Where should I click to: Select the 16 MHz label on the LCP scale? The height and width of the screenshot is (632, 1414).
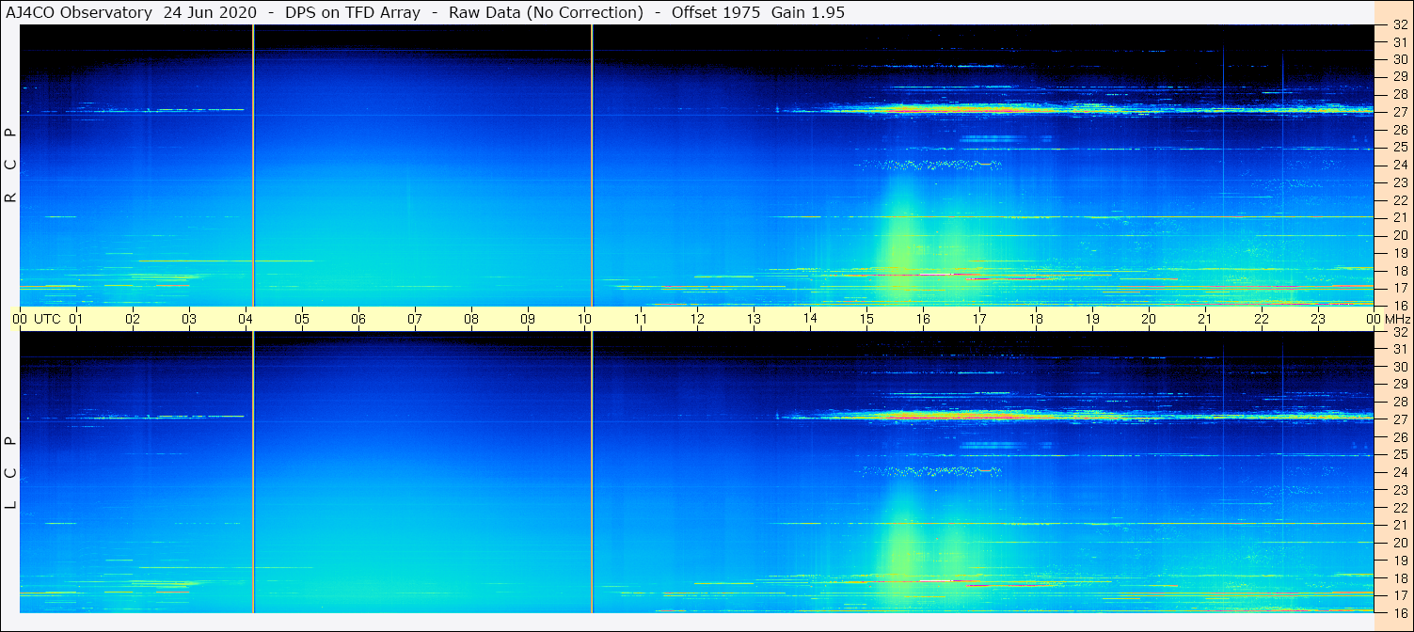[1400, 612]
